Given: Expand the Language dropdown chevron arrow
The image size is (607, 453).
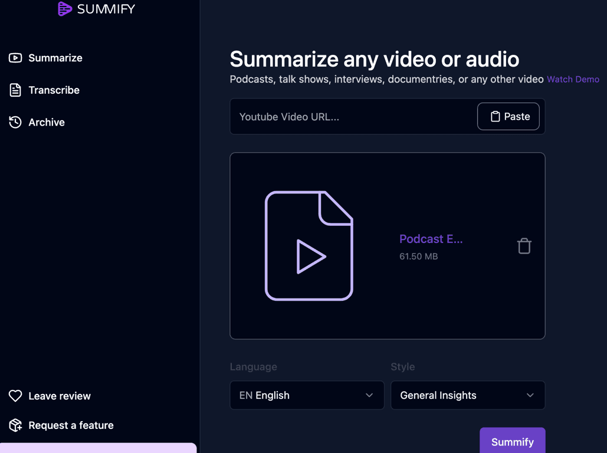Looking at the screenshot, I should click(x=370, y=395).
